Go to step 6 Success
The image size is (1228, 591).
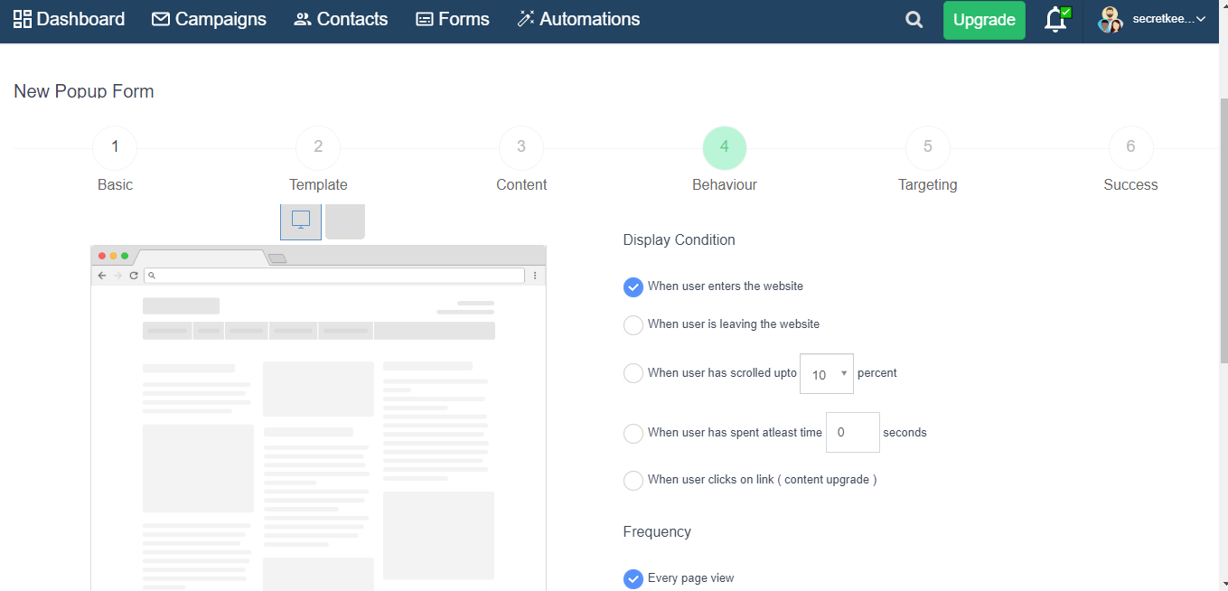pos(1130,148)
